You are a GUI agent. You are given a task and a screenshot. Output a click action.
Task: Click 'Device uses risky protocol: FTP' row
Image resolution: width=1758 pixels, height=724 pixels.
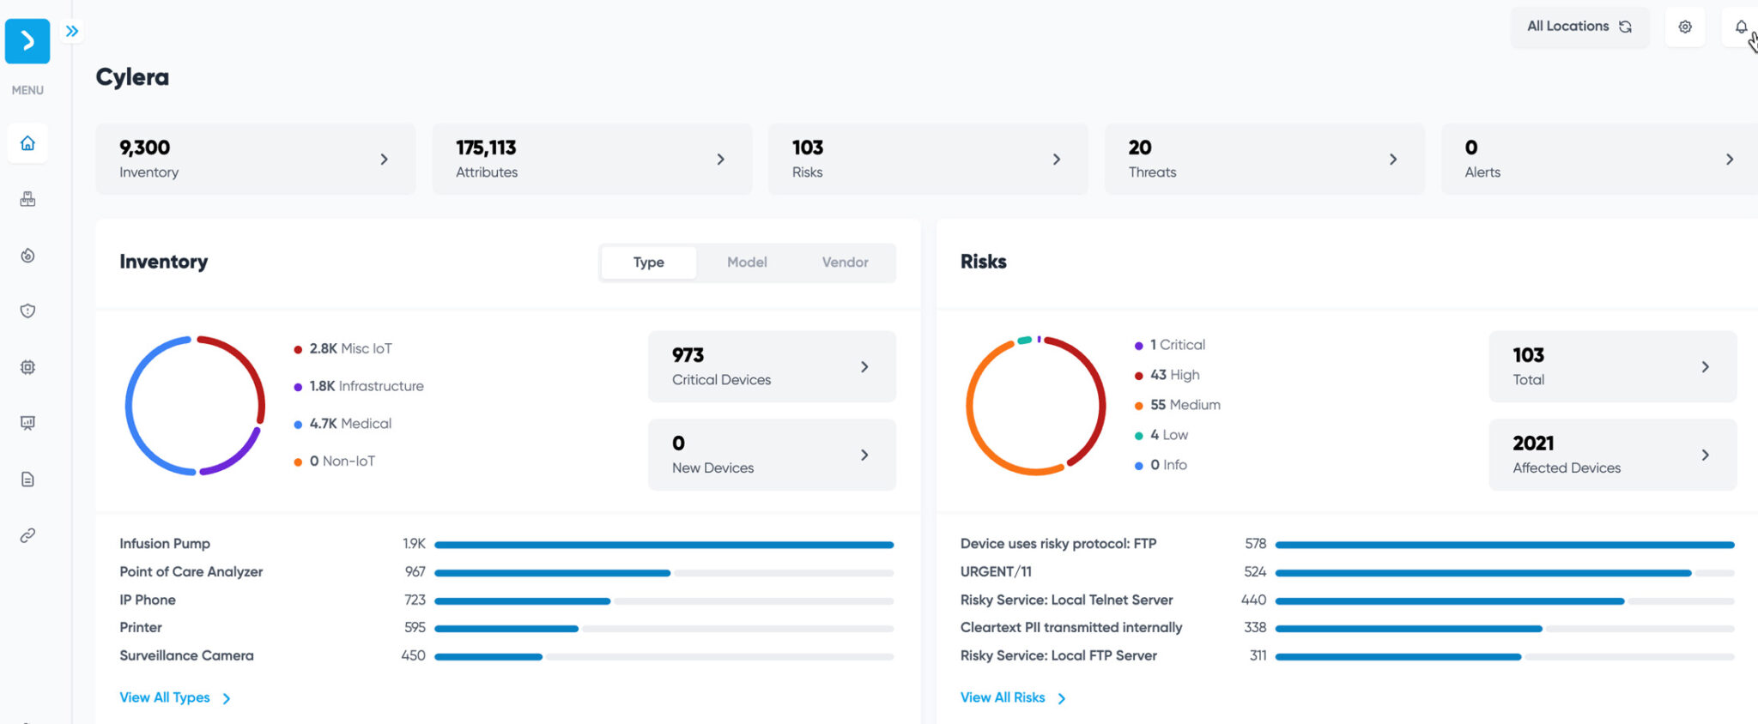pyautogui.click(x=1348, y=544)
